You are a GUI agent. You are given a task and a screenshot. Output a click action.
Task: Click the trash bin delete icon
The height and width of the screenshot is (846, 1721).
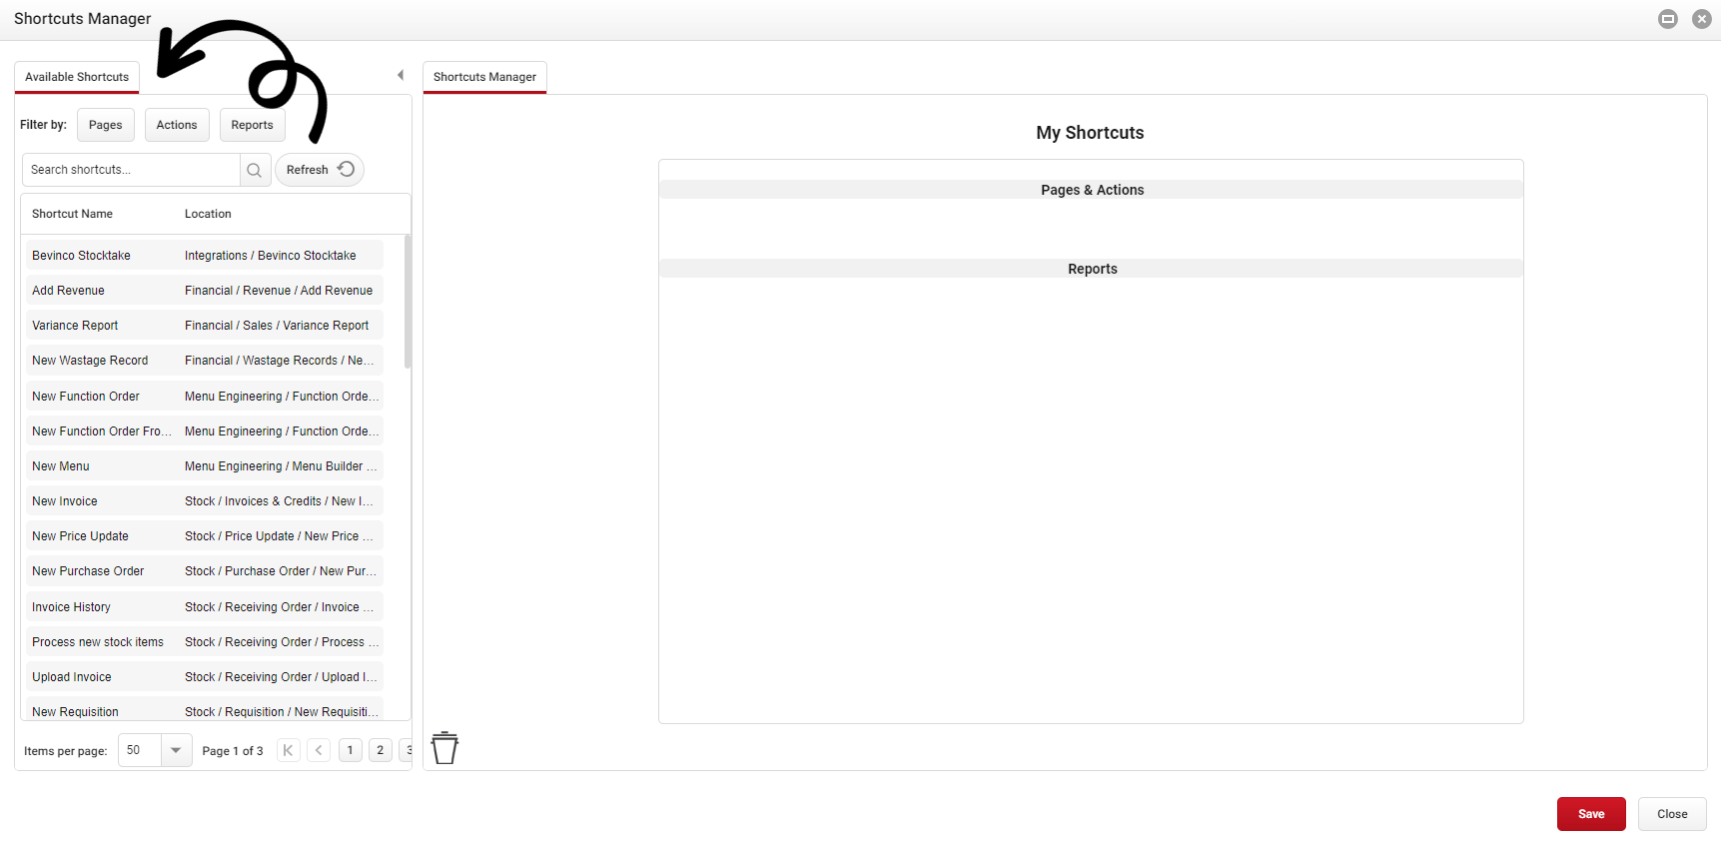[x=444, y=747]
